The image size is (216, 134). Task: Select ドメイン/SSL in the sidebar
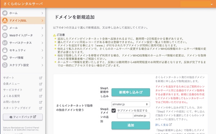[x=23, y=20]
